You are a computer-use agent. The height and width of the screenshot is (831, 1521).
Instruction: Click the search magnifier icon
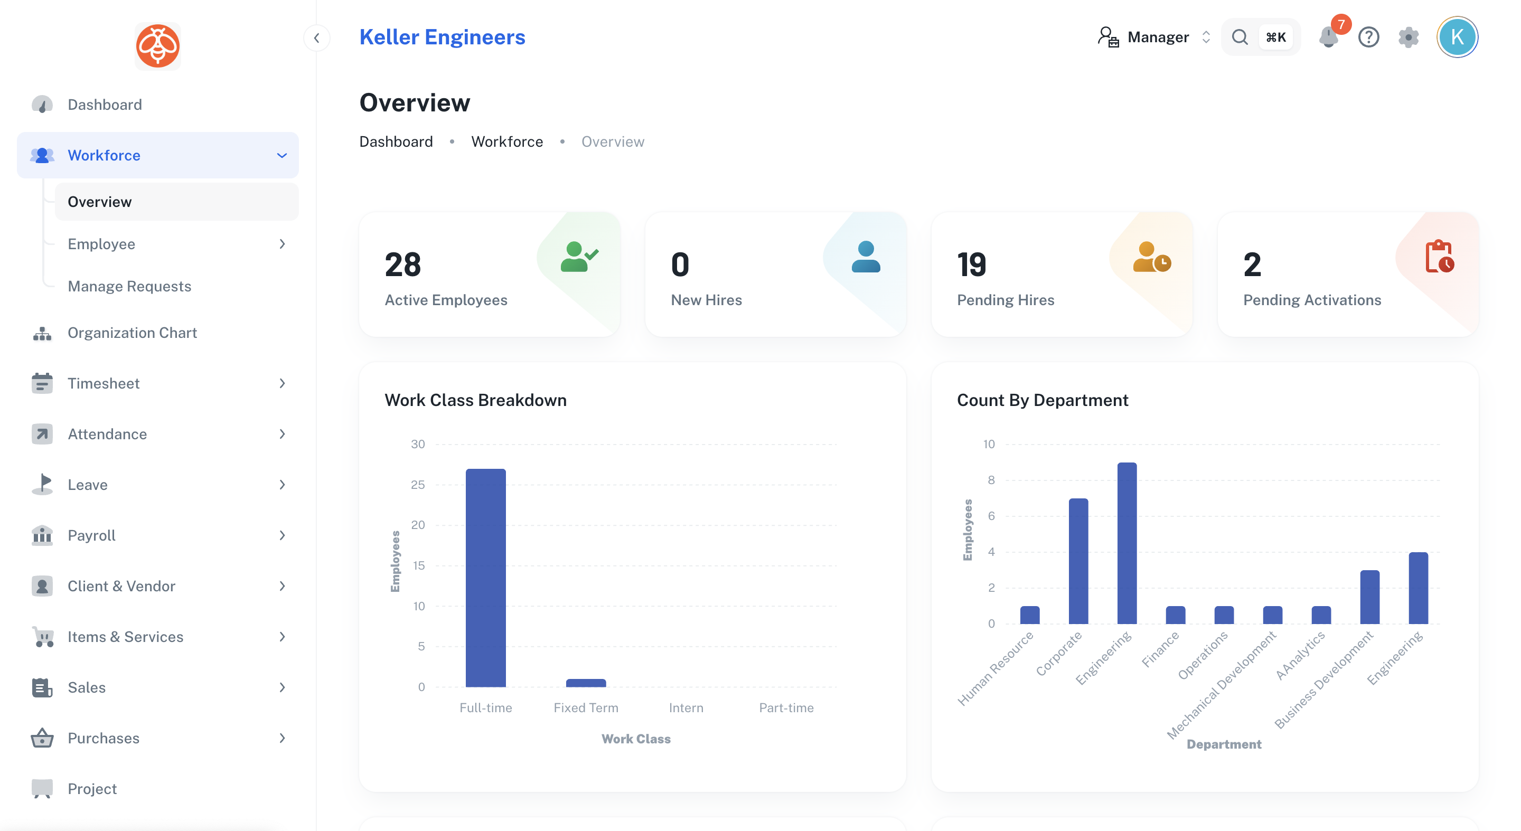(1240, 37)
